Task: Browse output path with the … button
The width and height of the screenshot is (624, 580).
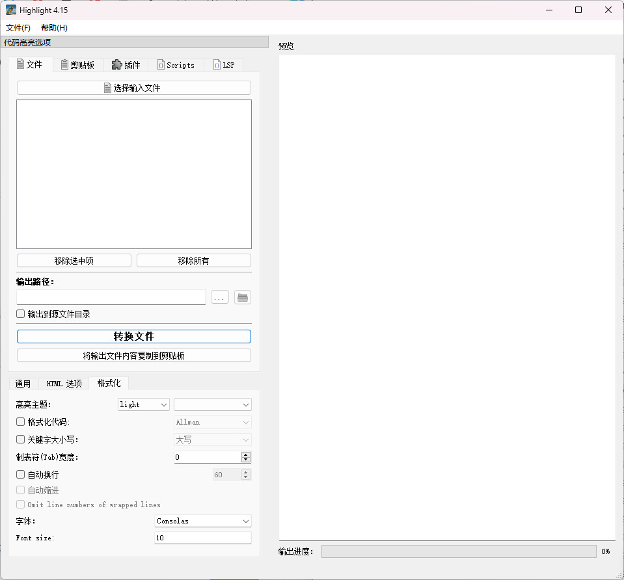Action: pos(220,297)
